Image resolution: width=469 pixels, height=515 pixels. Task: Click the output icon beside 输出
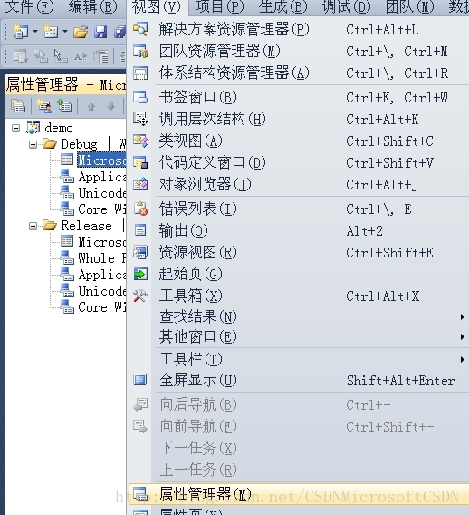[x=140, y=230]
